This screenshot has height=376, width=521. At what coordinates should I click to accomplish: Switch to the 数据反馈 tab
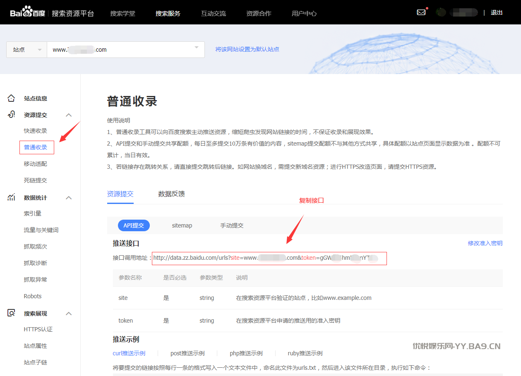171,194
